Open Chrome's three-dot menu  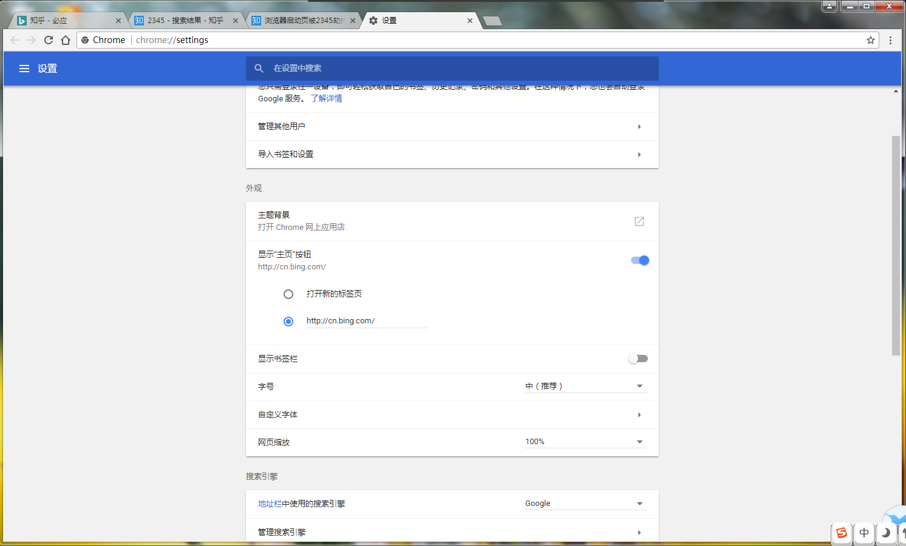(x=890, y=40)
